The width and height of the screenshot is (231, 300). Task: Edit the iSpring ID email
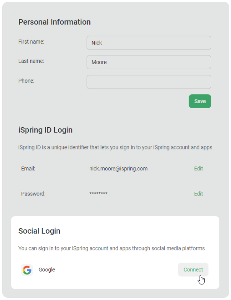pos(198,169)
